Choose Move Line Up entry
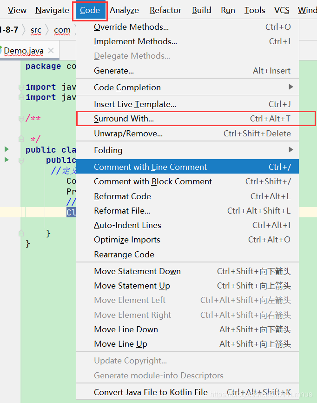Image resolution: width=317 pixels, height=403 pixels. [x=187, y=344]
